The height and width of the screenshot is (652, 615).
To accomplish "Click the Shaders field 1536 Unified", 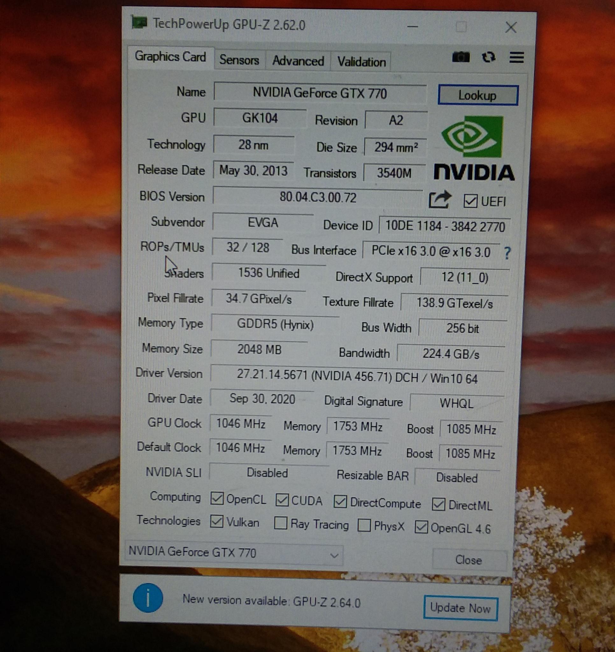I will tap(269, 273).
